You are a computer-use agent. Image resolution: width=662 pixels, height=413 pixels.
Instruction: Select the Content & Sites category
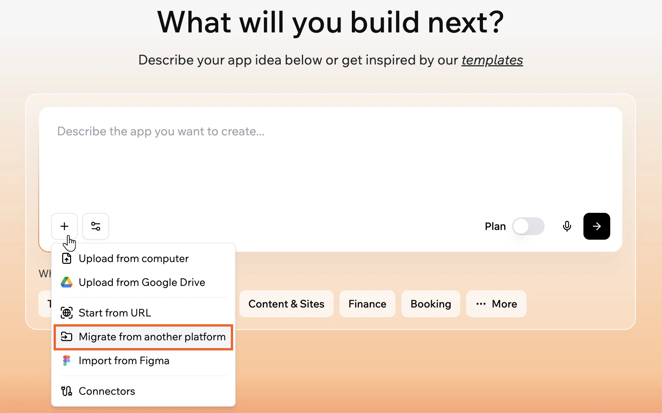tap(286, 304)
